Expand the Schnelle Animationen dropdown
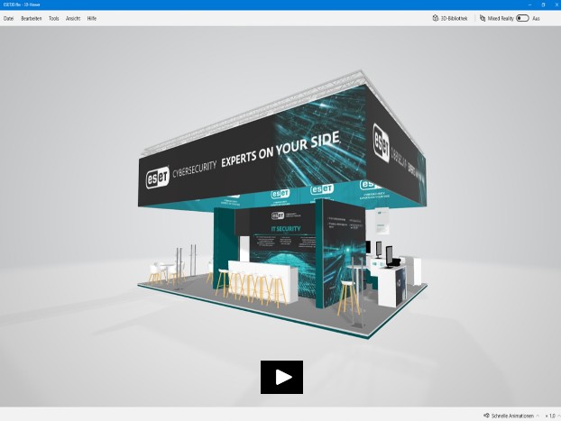 [538, 416]
